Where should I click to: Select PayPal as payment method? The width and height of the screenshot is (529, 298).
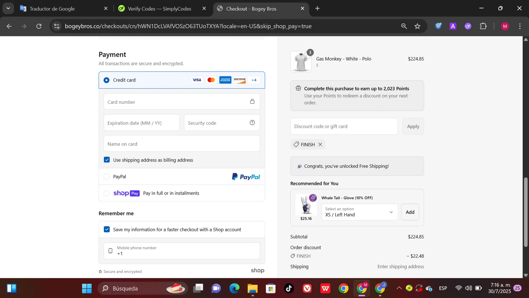click(x=107, y=177)
